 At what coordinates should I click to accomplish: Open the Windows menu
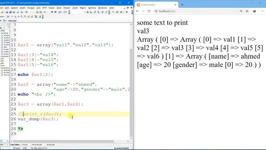[x=103, y=8]
